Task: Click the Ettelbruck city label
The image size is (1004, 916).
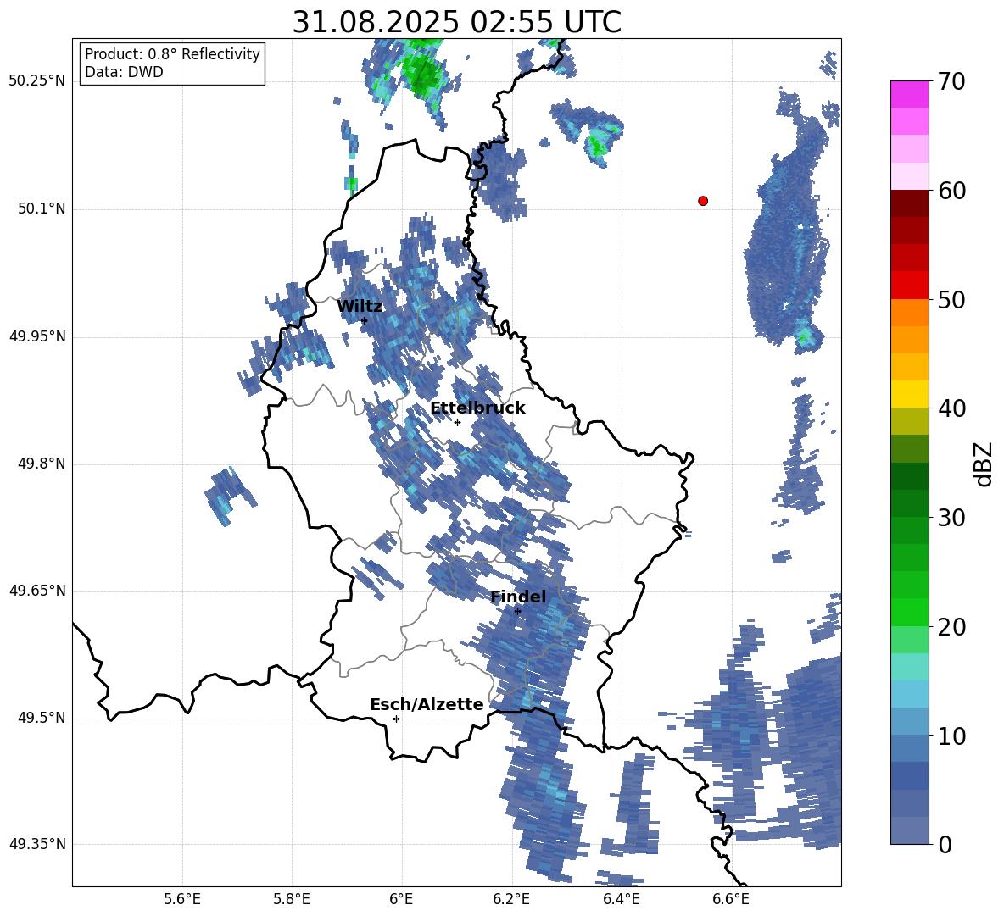Action: 477,408
